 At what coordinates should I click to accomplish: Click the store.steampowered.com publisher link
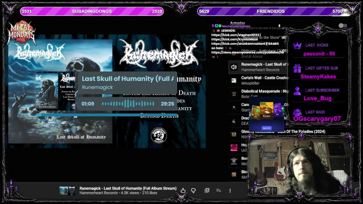point(248,52)
